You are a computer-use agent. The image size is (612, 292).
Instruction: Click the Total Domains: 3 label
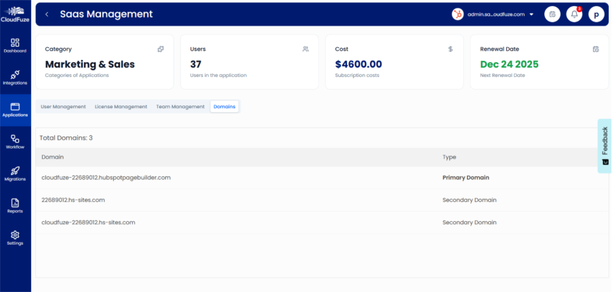pyautogui.click(x=66, y=138)
